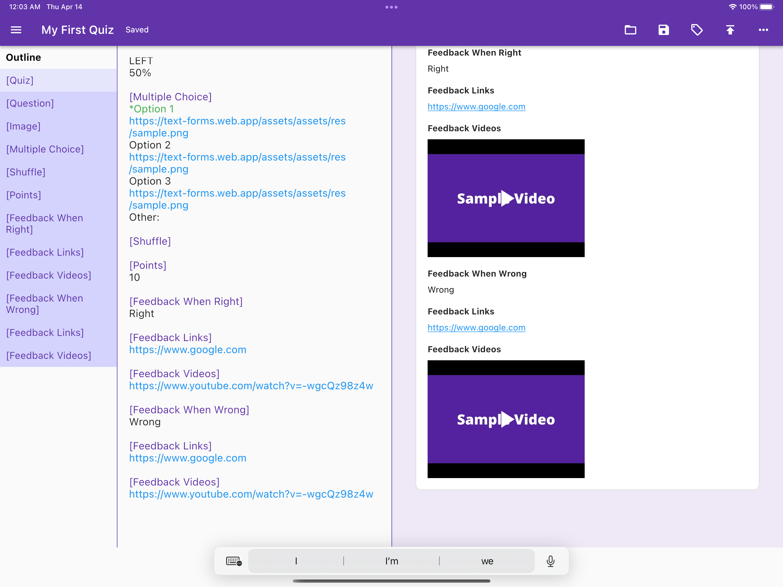This screenshot has height=587, width=783.
Task: Tap the Wi-Fi status icon
Action: point(732,7)
